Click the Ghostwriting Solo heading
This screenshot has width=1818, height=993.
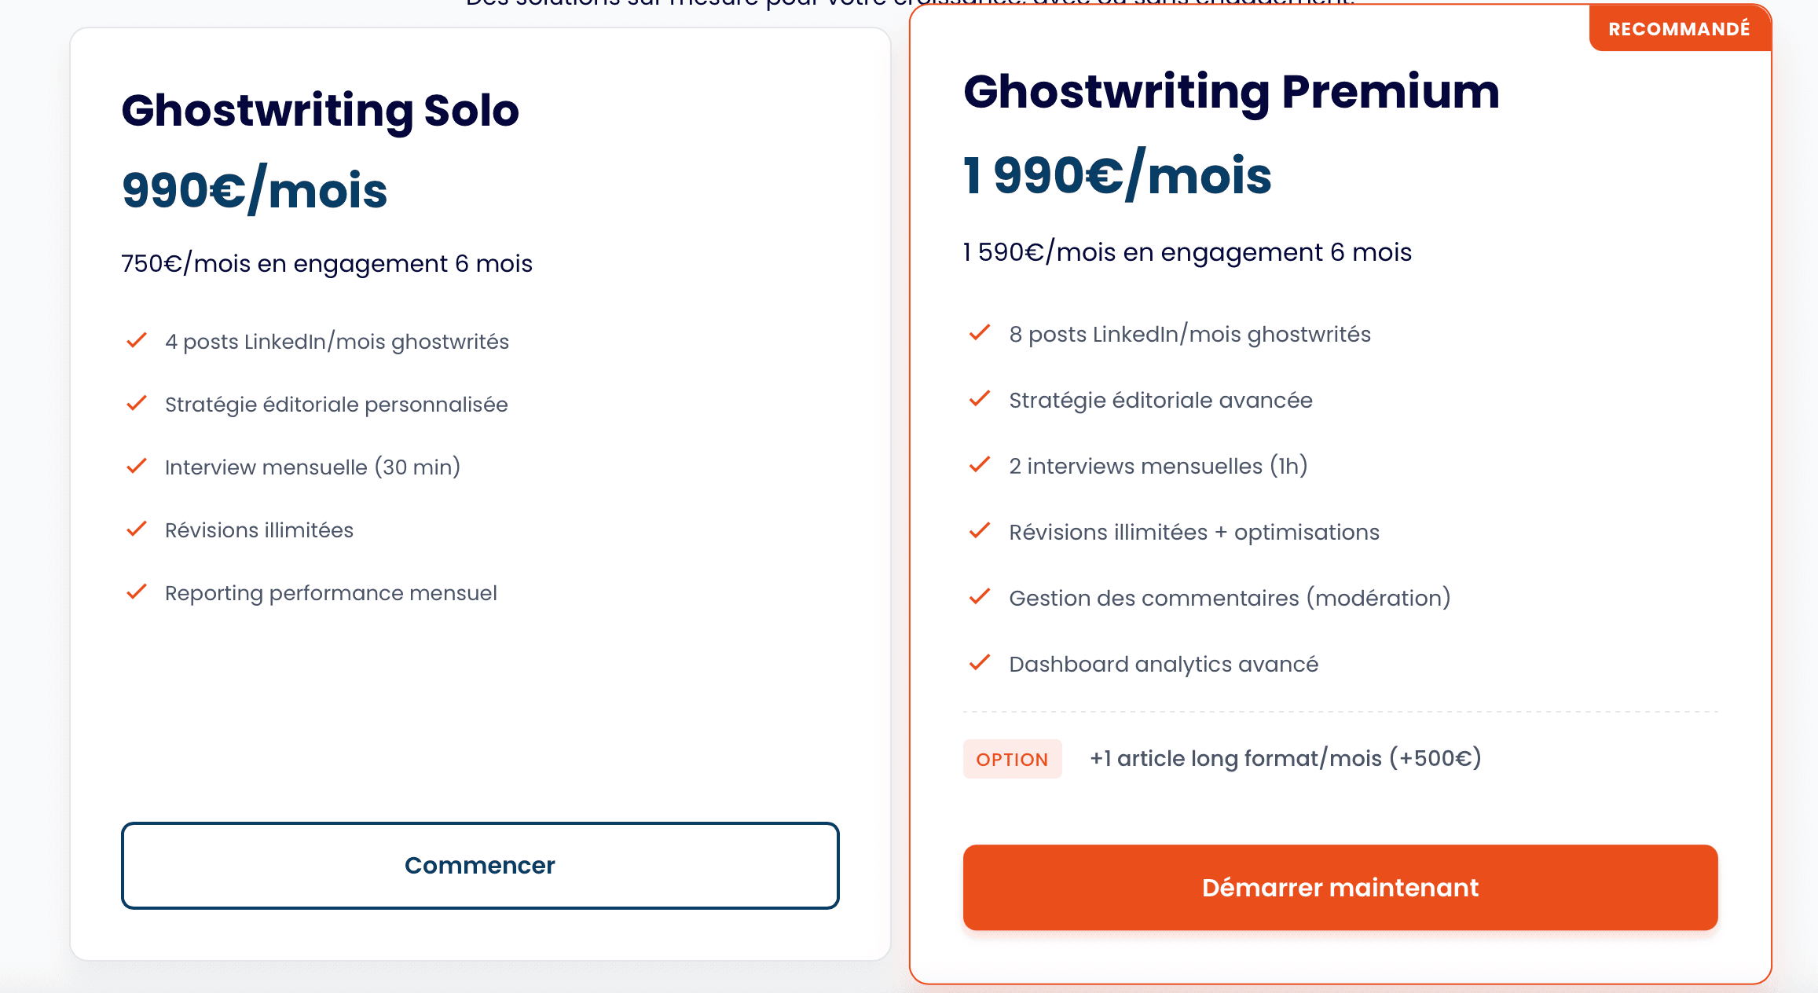pos(320,110)
